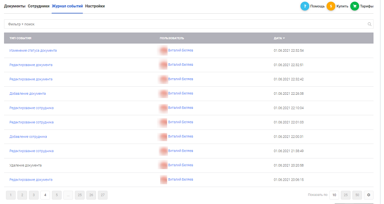This screenshot has width=384, height=204.
Task: Click Виталий Беляев in 22:32:54 row
Action: click(x=180, y=50)
